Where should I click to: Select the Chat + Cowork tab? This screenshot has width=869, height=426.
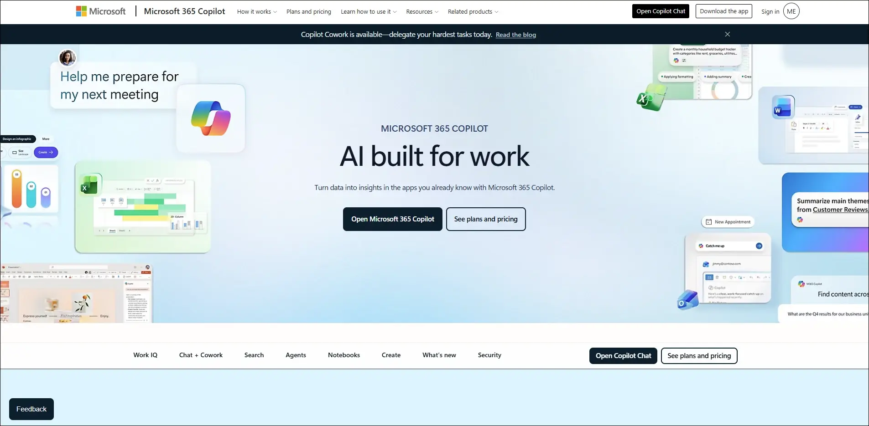coord(201,355)
